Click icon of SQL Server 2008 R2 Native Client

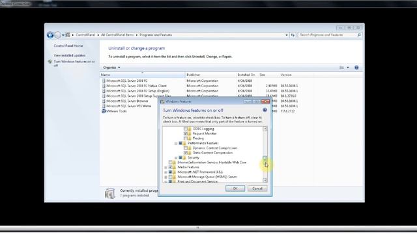(104, 86)
